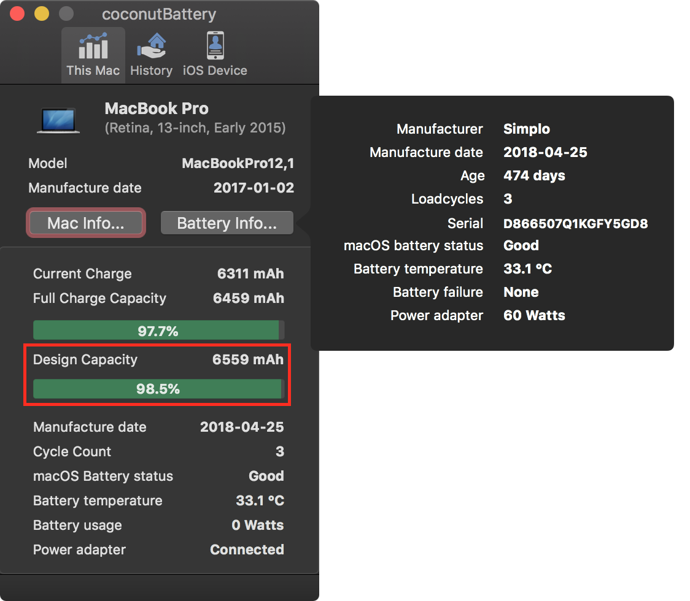Click the macOS Battery status label
Viewport: 690px width, 601px height.
click(x=103, y=476)
